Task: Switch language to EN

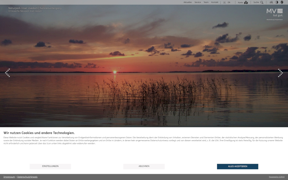Action: pyautogui.click(x=229, y=2)
